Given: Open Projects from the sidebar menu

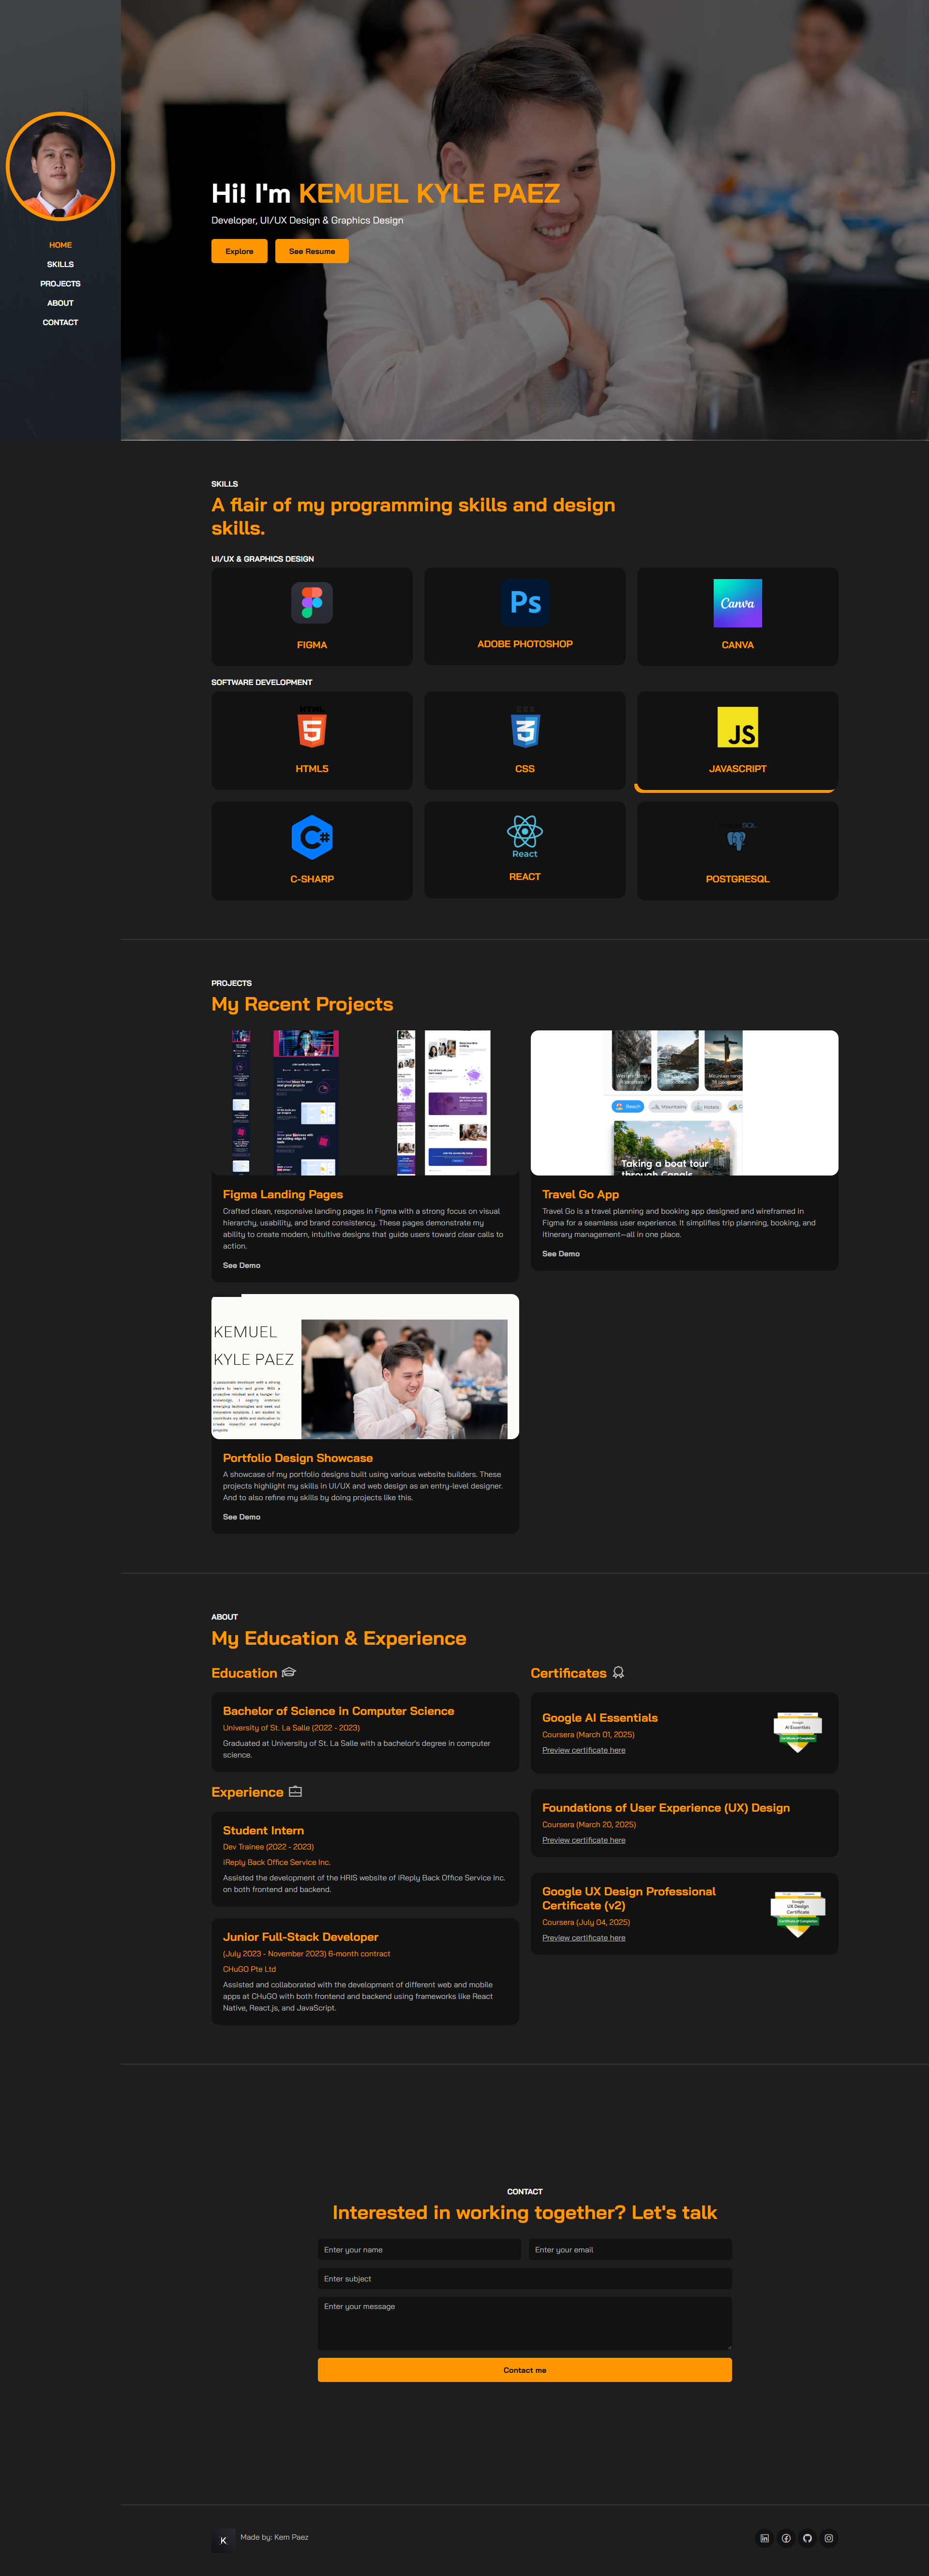Looking at the screenshot, I should [60, 284].
